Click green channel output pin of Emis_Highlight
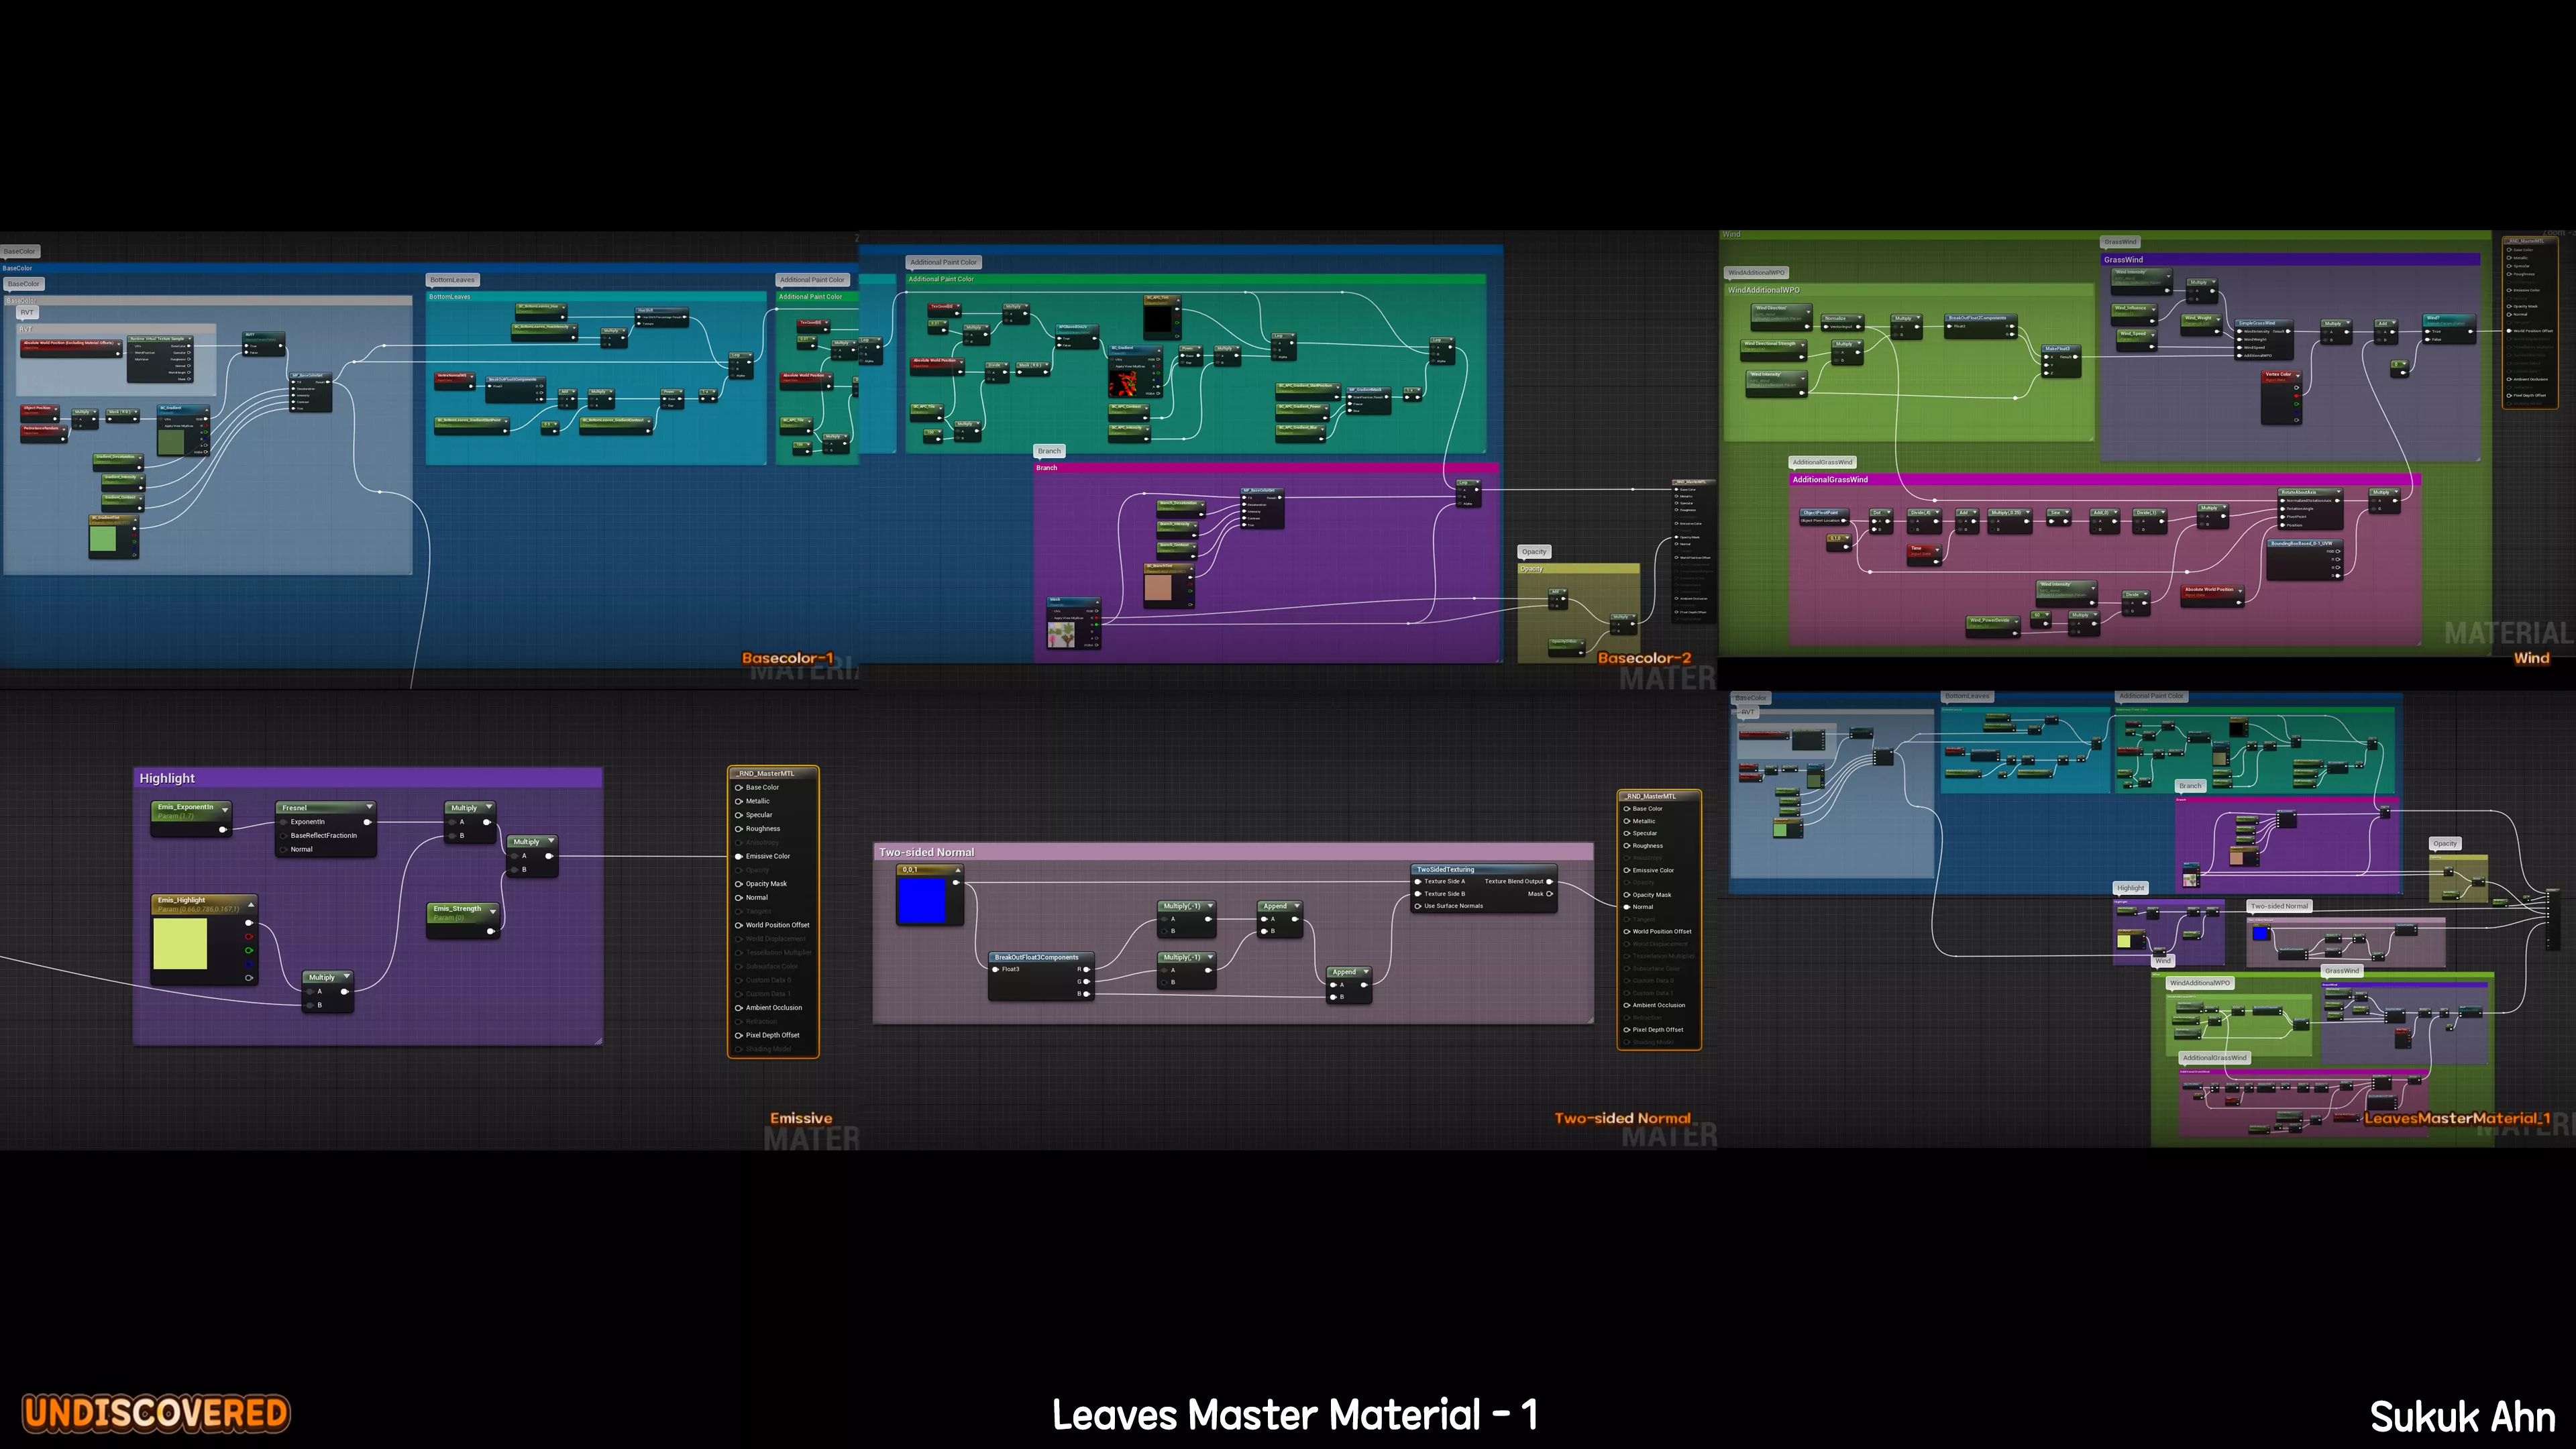This screenshot has width=2576, height=1449. point(249,950)
